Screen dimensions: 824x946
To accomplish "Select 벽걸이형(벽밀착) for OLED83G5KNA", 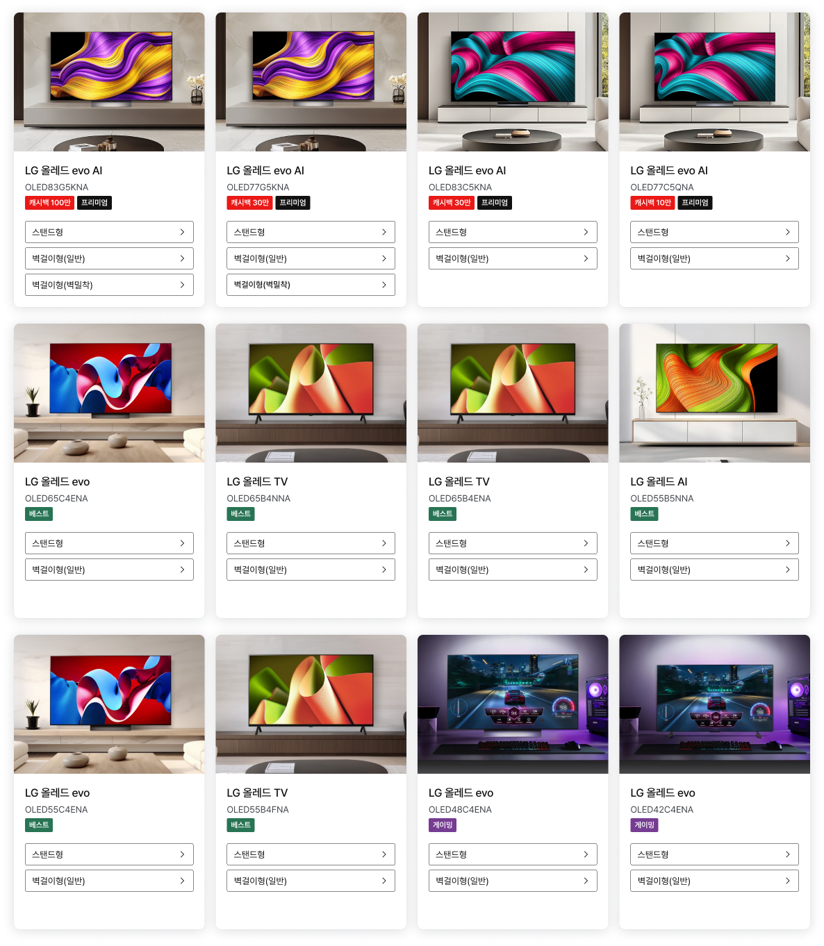I will (109, 285).
